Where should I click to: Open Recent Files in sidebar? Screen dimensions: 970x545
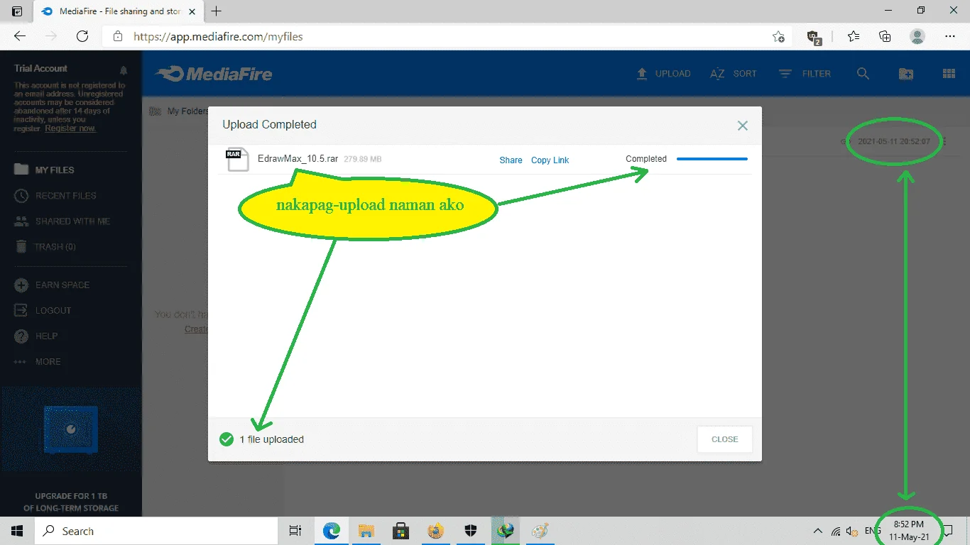pos(55,195)
